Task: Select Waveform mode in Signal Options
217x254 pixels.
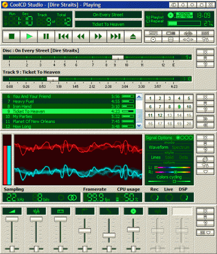Action: (x=159, y=147)
